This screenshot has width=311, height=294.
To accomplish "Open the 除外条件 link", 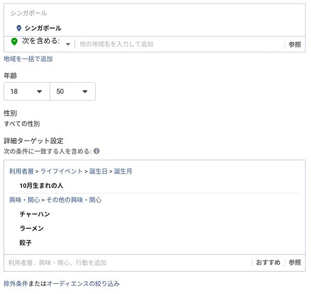I will (16, 283).
